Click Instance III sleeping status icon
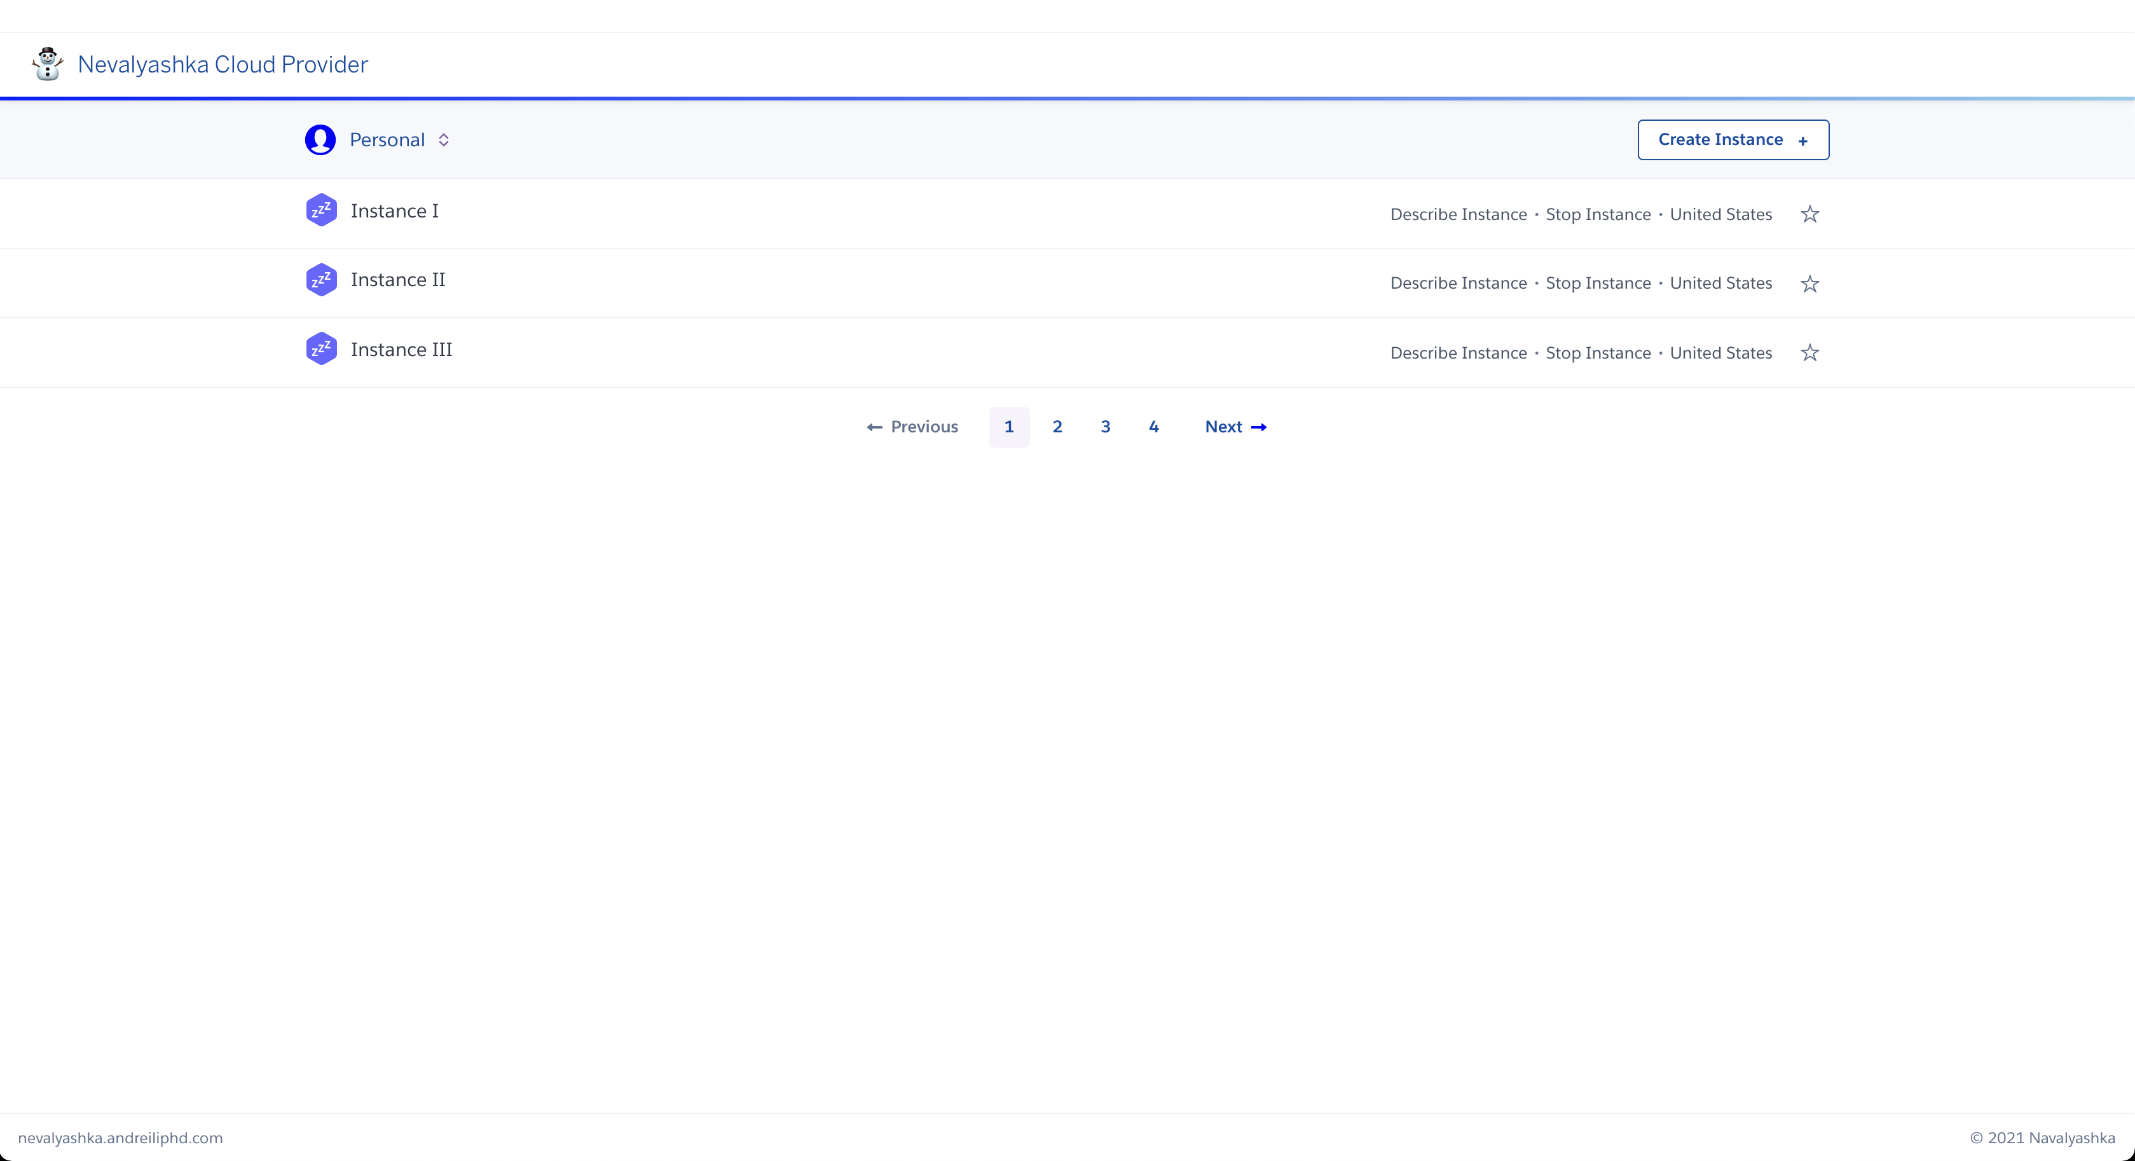The image size is (2135, 1161). click(322, 349)
